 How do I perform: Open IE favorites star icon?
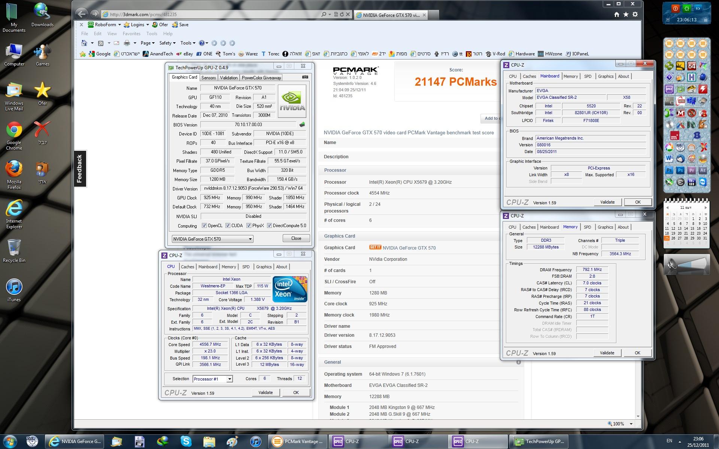[x=626, y=14]
